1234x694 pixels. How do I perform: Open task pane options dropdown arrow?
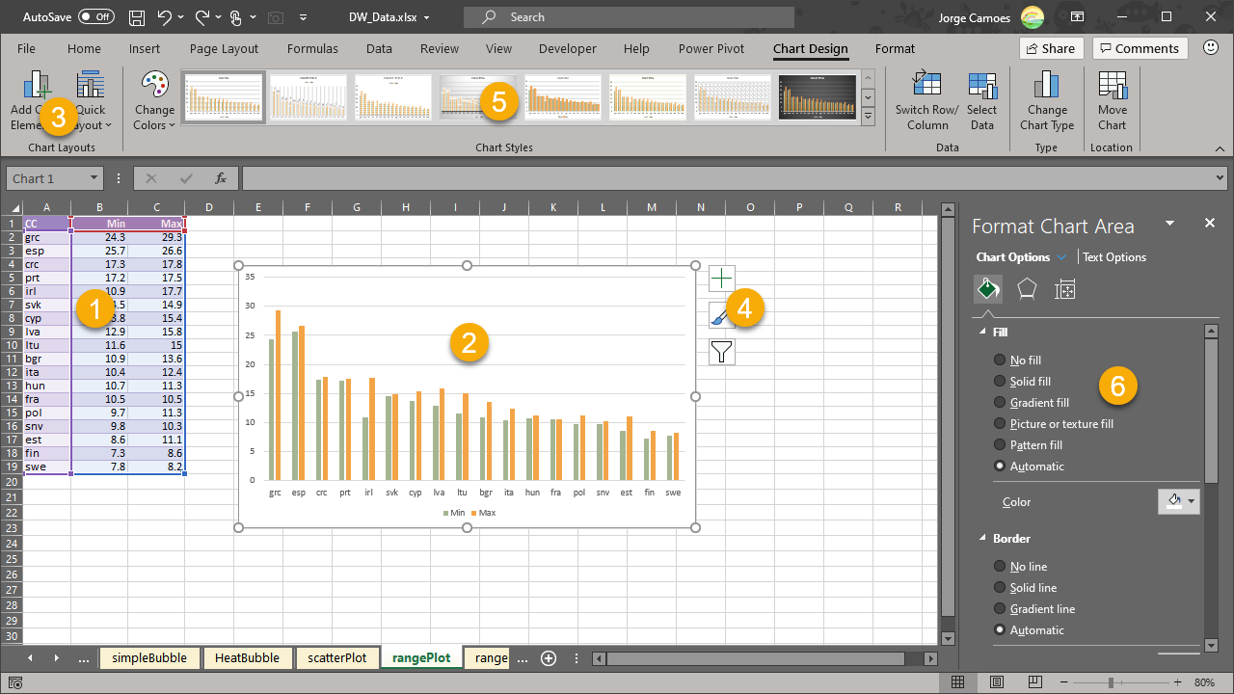point(1169,223)
